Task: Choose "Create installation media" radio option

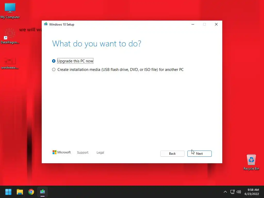Action: (x=54, y=70)
